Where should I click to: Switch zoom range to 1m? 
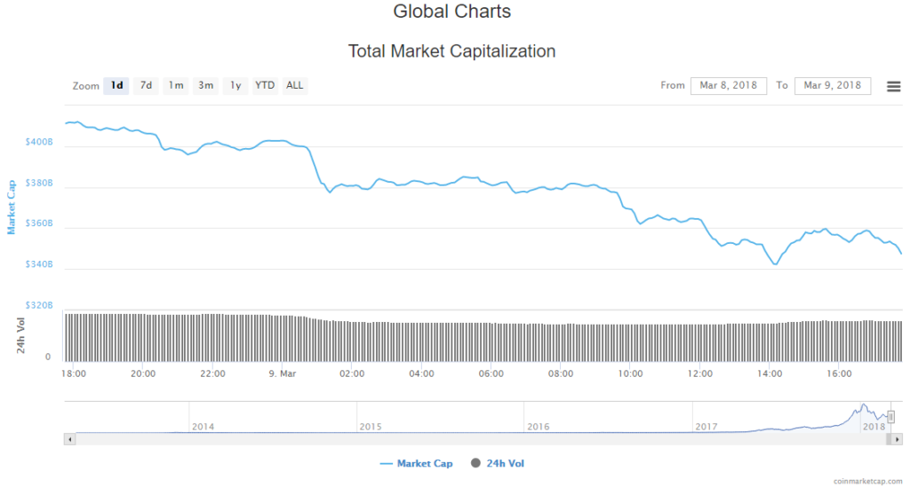click(x=176, y=86)
